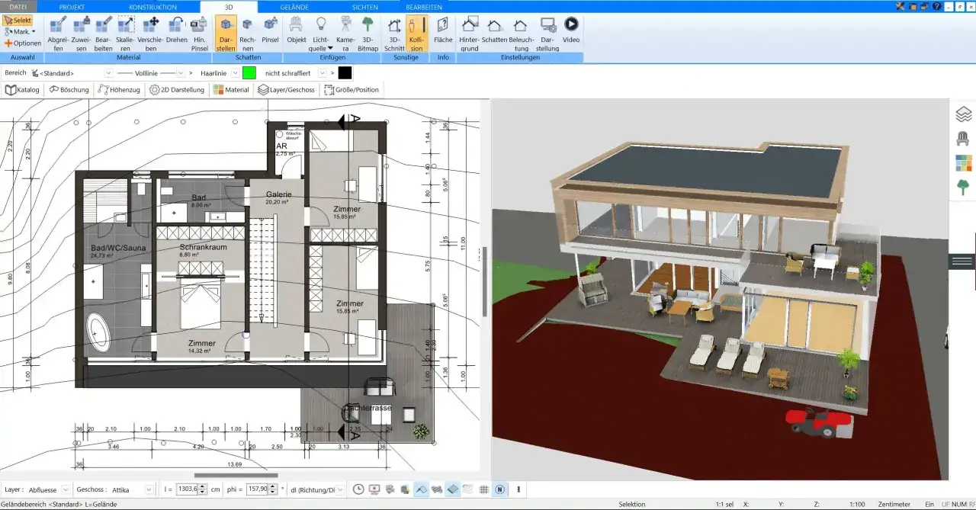Click the green line color swatch
Screen dimensions: 976x510
point(249,73)
